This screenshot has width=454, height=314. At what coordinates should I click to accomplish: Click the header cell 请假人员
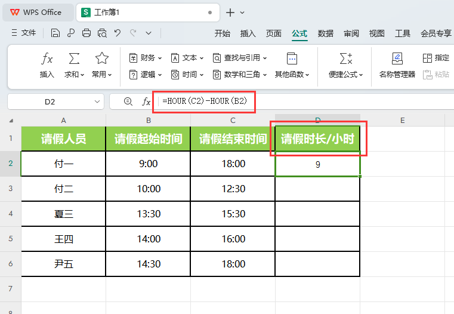[x=63, y=138]
